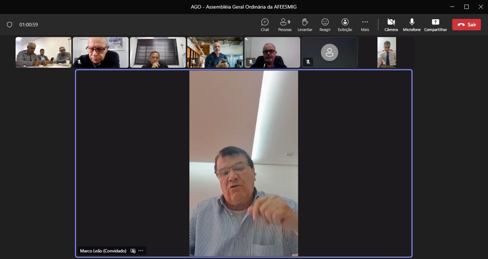Screen dimensions: 488x259
Task: Open the Chat panel
Action: (x=265, y=24)
